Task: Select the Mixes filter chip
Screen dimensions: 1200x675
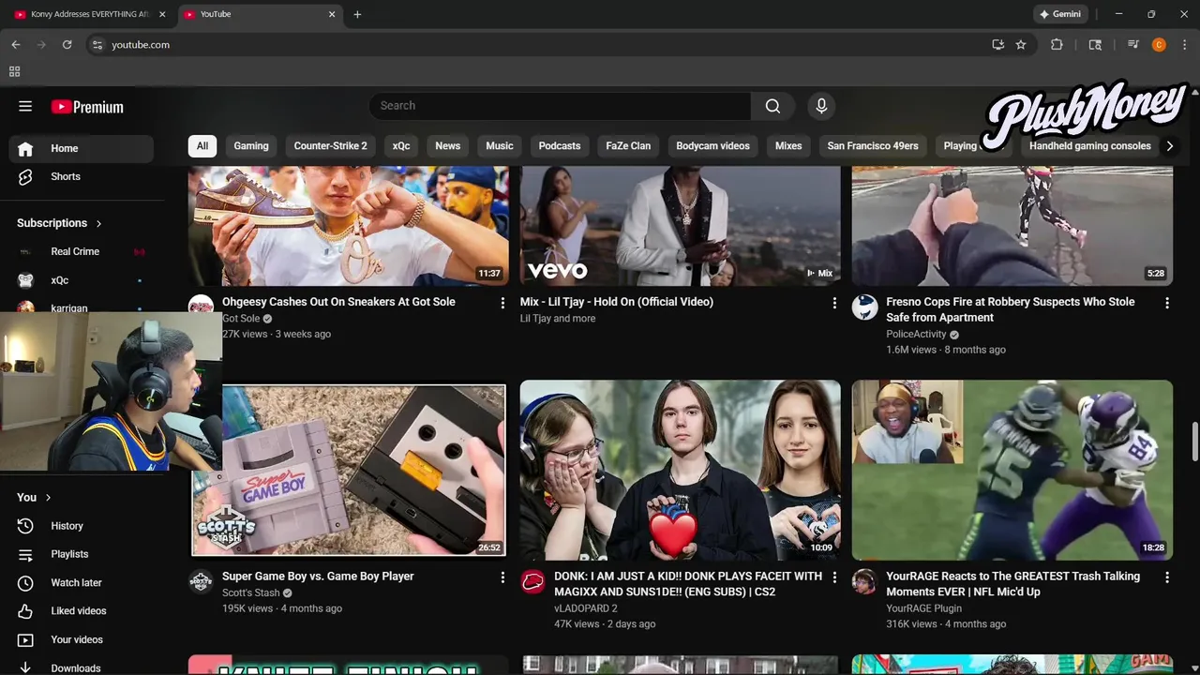Action: (788, 145)
